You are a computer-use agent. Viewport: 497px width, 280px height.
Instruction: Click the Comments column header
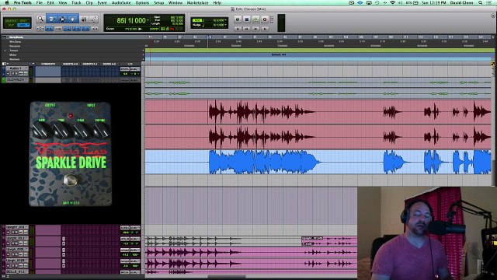tap(48, 64)
